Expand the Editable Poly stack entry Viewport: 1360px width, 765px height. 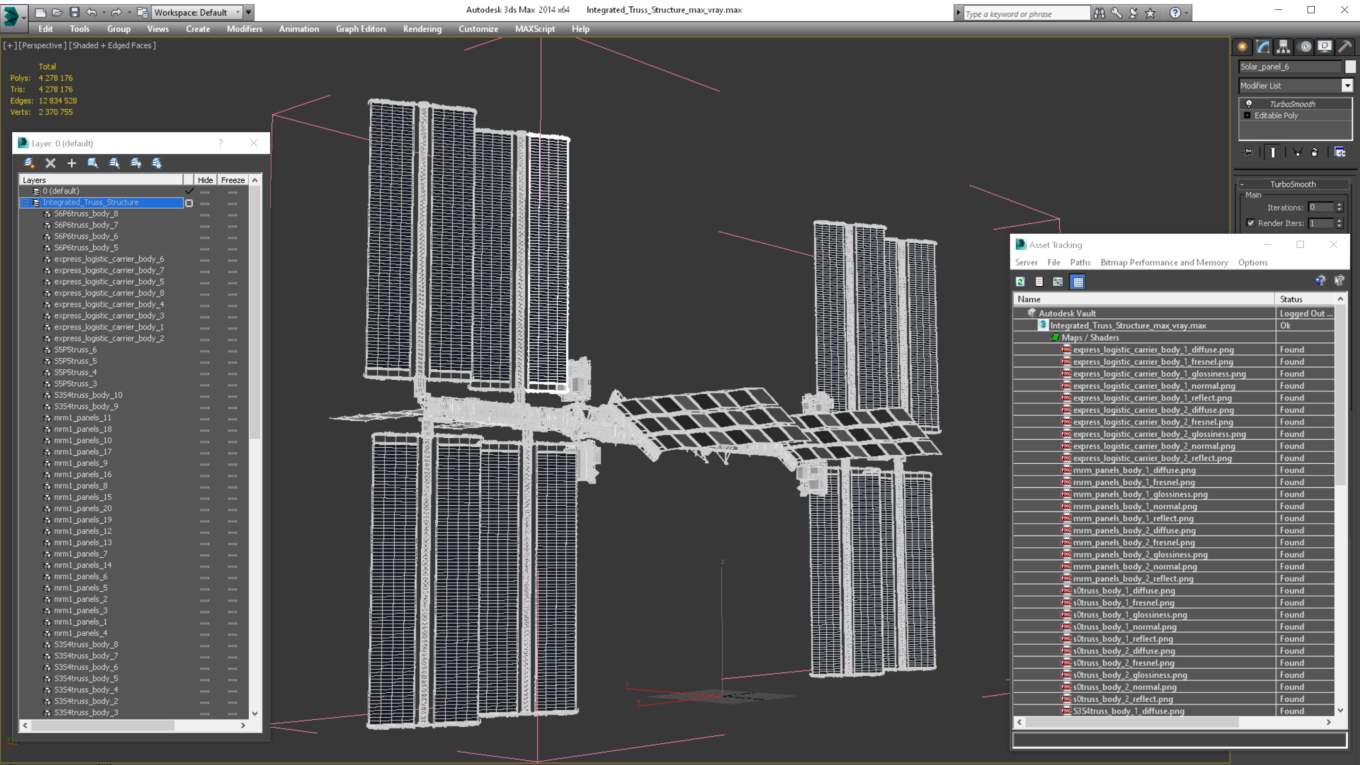click(1247, 116)
